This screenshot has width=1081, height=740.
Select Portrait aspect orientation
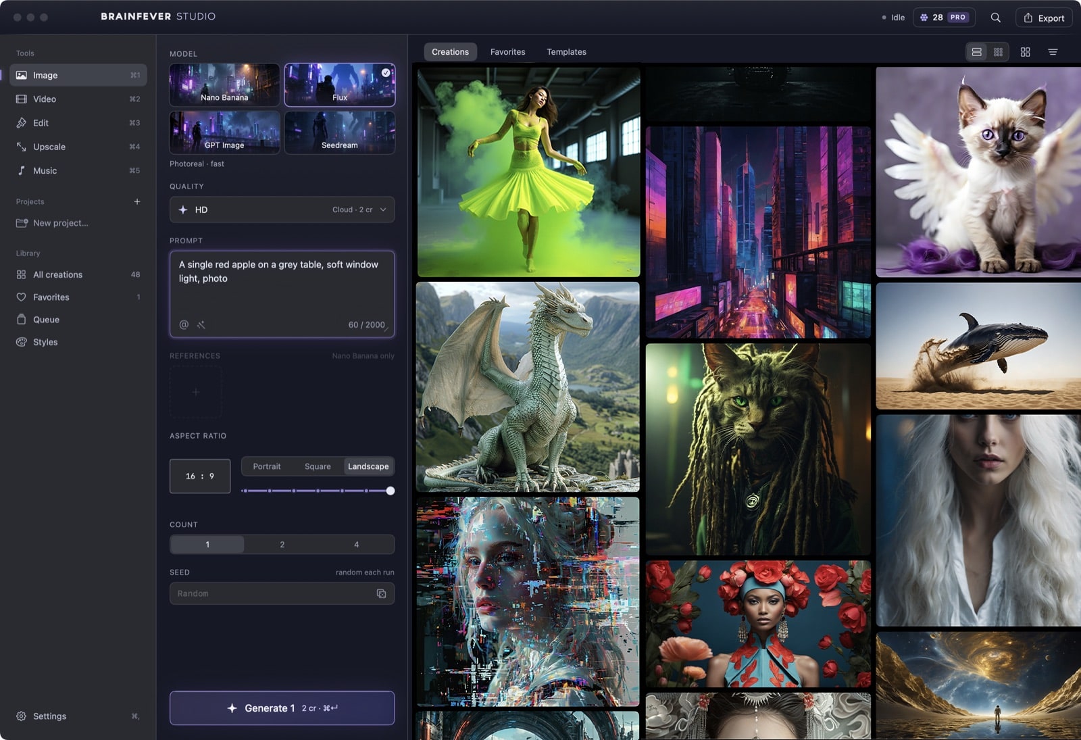(267, 466)
